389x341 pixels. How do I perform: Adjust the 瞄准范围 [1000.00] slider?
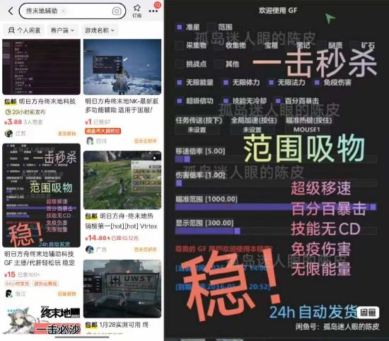(276, 207)
